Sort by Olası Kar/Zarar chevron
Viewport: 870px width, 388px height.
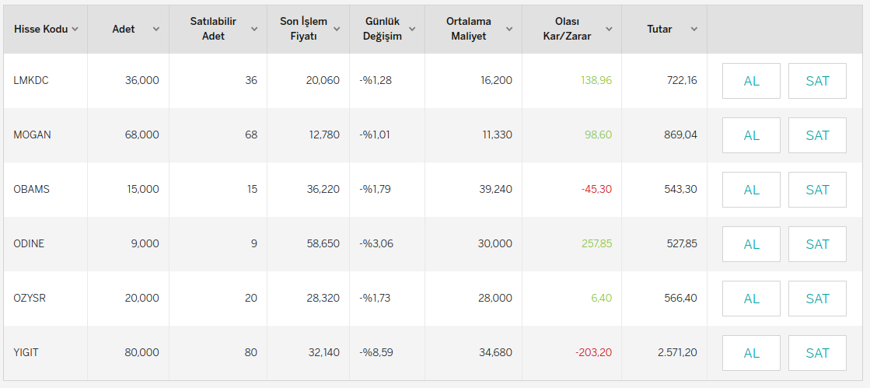pos(609,30)
